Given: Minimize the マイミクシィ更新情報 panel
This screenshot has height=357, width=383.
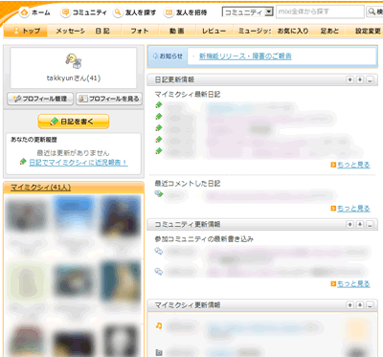Looking at the screenshot, I should click(370, 305).
